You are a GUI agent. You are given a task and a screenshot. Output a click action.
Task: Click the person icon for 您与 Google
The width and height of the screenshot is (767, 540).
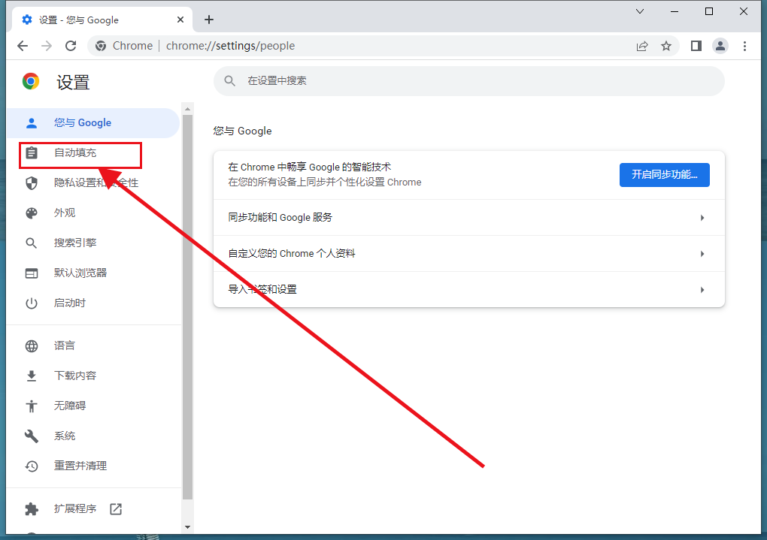(32, 123)
